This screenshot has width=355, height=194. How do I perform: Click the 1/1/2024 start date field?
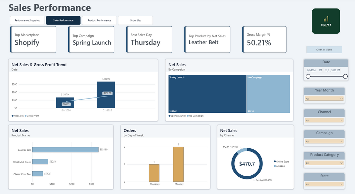click(312, 70)
